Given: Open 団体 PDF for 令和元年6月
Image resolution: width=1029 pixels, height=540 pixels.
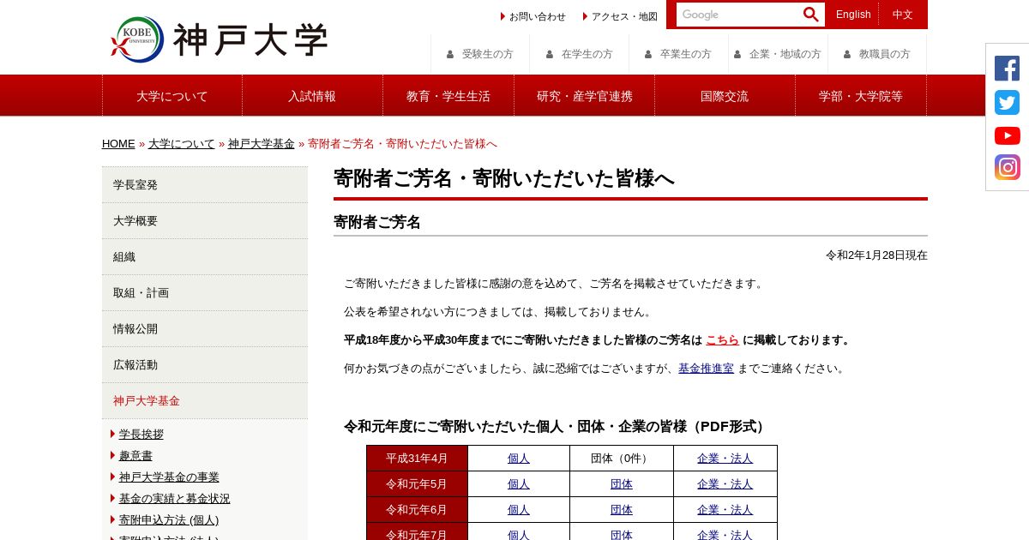Looking at the screenshot, I should (622, 509).
